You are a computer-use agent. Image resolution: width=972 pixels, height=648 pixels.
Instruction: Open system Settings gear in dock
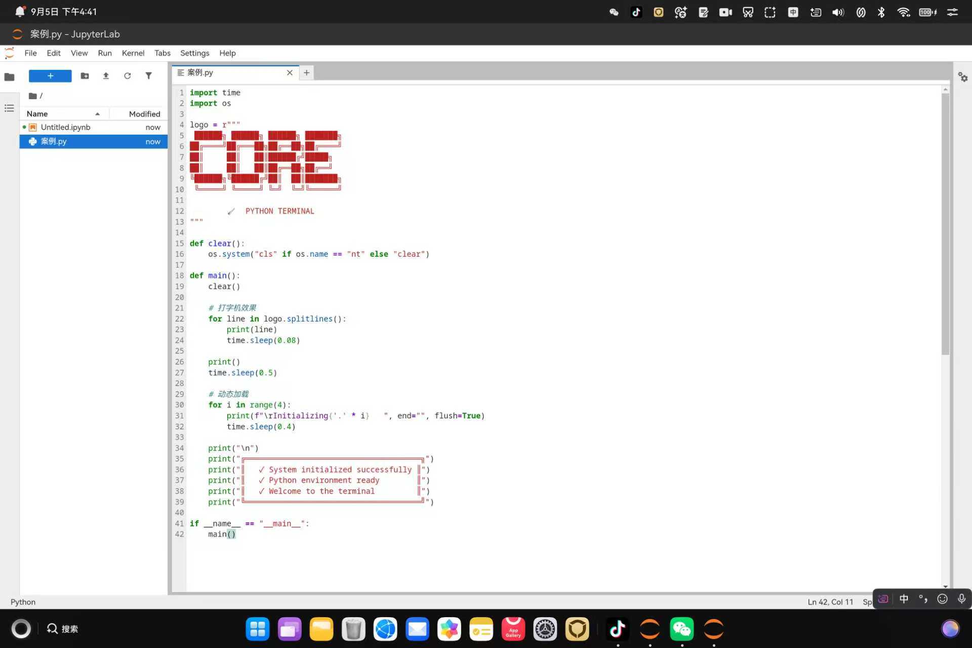(x=545, y=629)
